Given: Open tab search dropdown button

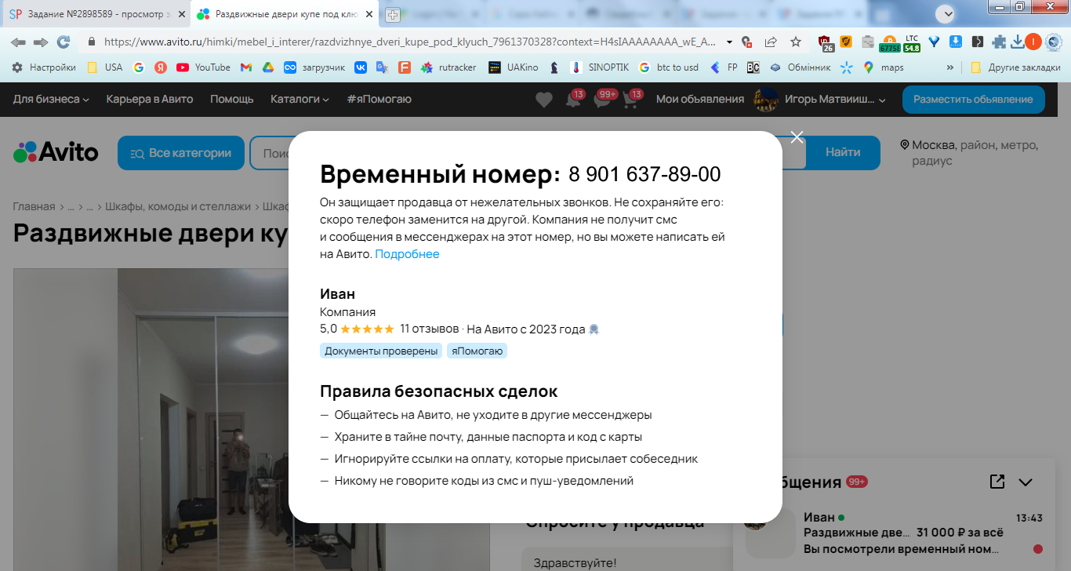Looking at the screenshot, I should pyautogui.click(x=947, y=13).
